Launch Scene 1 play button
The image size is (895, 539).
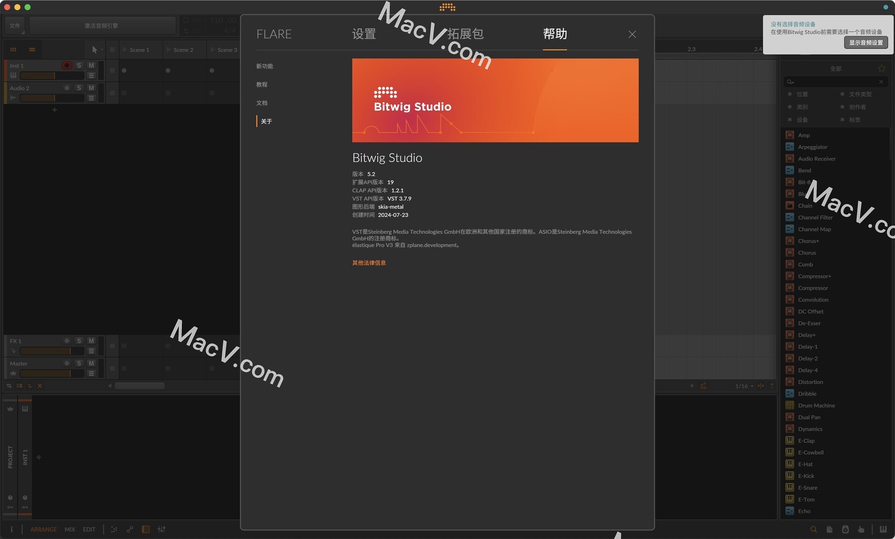(x=124, y=50)
